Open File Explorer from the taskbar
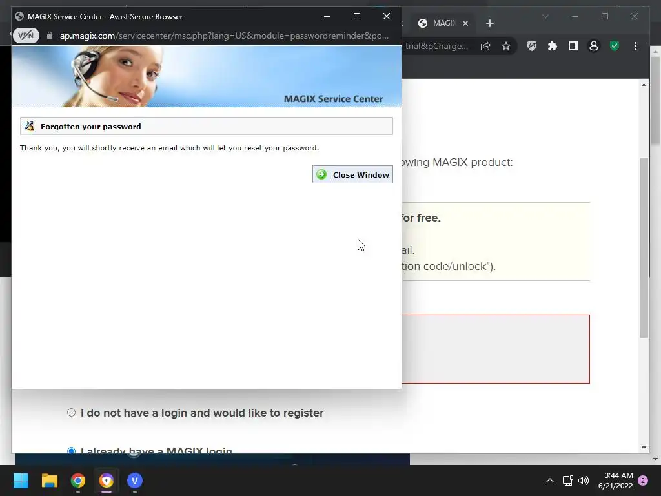This screenshot has height=496, width=661. (49, 480)
